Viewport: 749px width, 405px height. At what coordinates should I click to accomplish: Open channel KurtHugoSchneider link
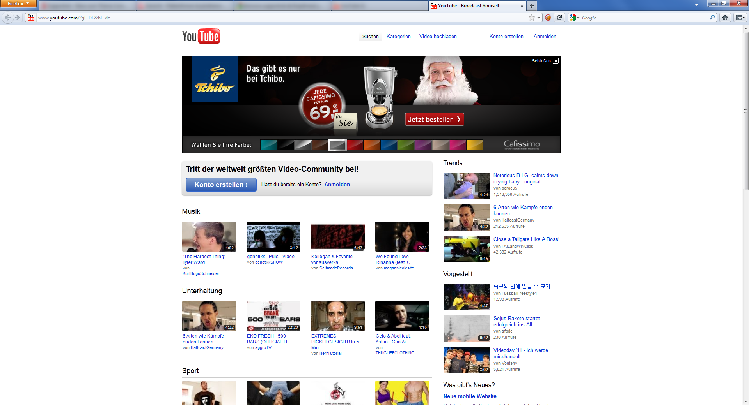click(201, 274)
